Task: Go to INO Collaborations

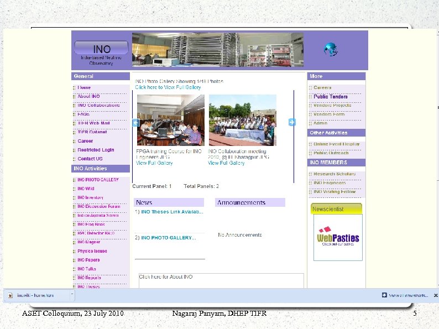Action: tap(98, 105)
